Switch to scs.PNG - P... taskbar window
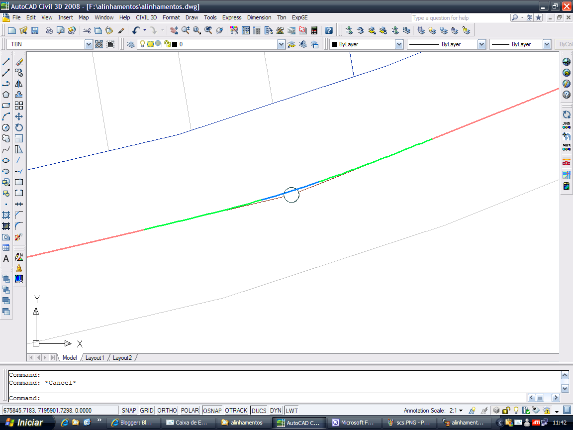 click(410, 423)
